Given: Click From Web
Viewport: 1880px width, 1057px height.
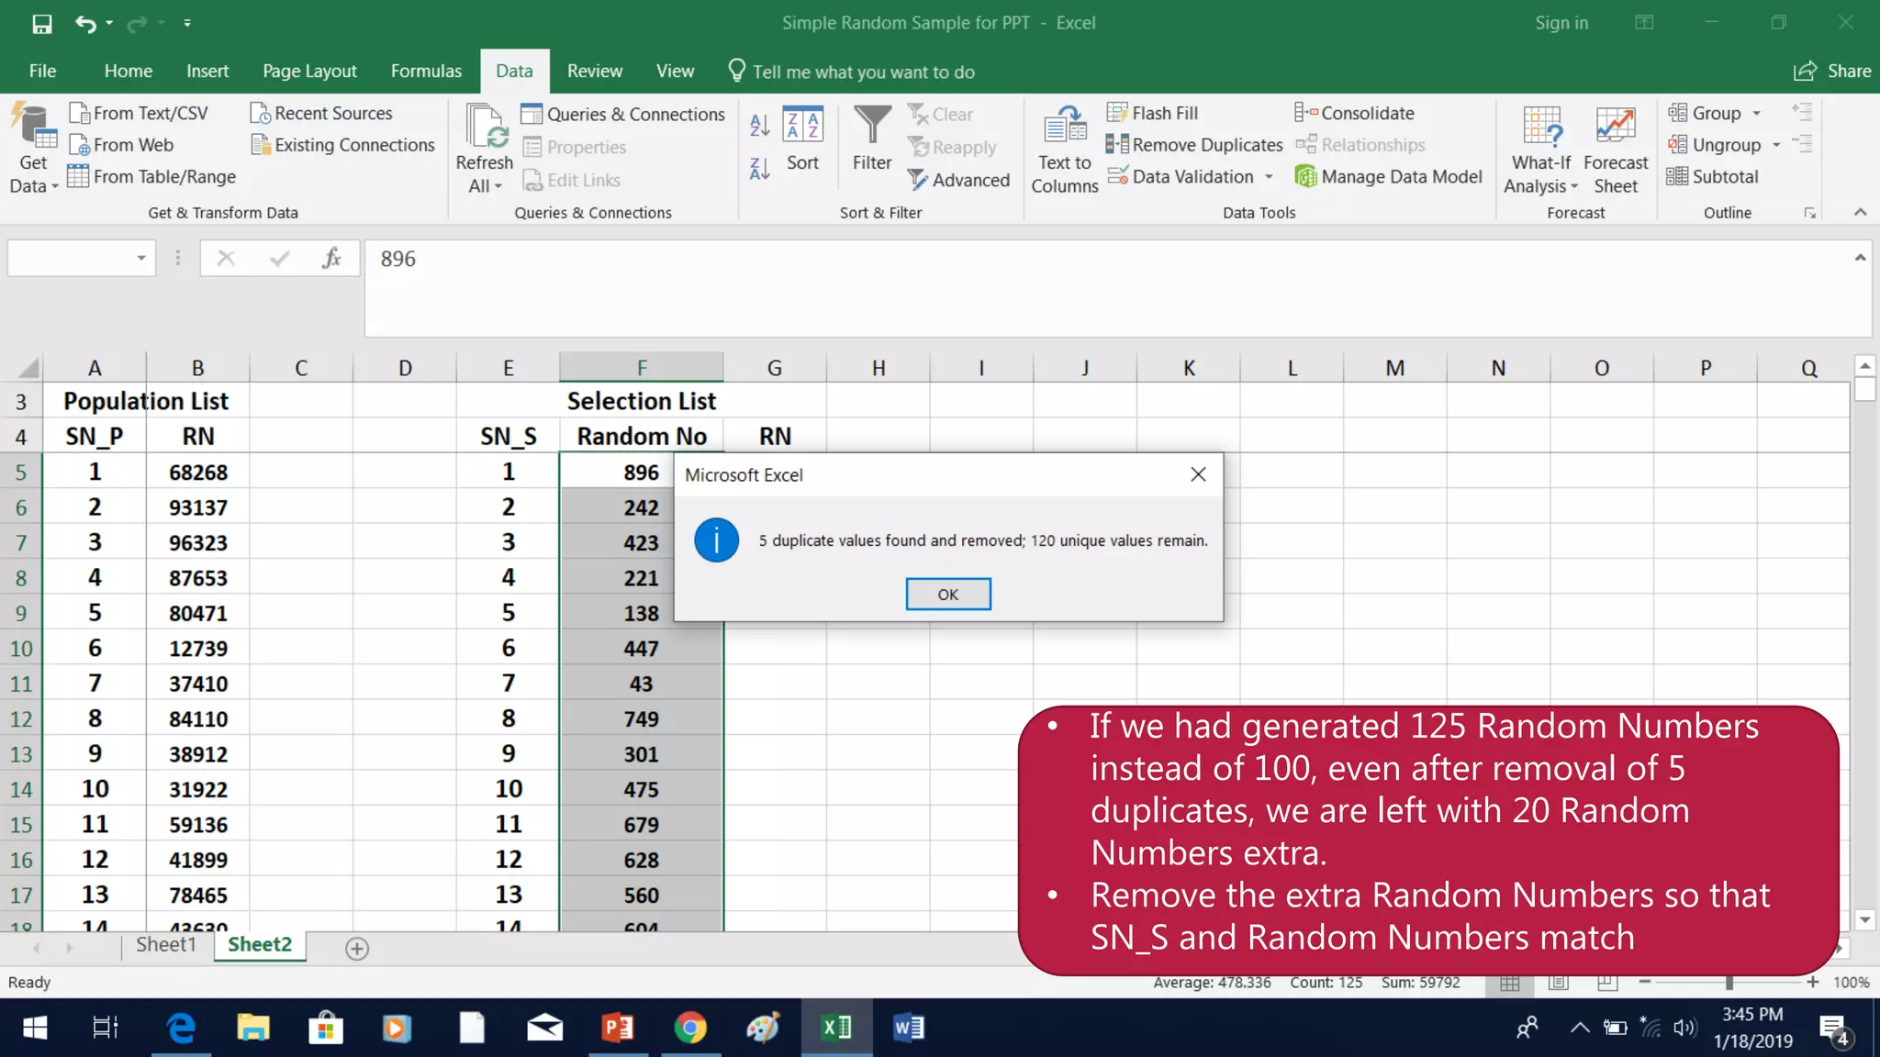Looking at the screenshot, I should coord(122,145).
